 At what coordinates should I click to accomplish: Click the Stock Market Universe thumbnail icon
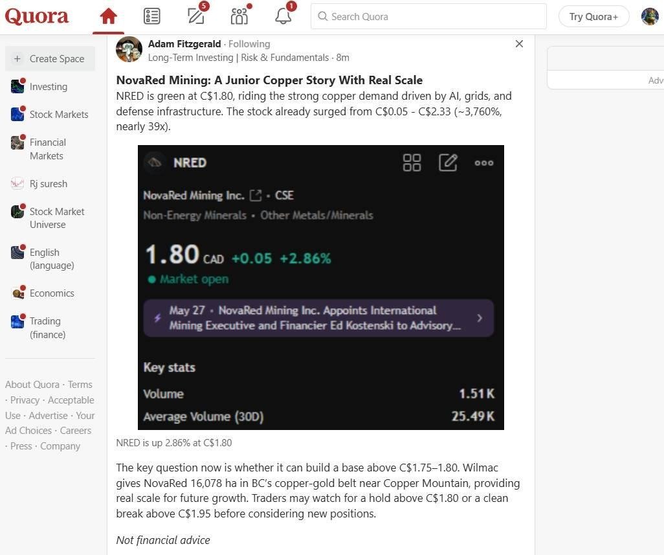tap(17, 211)
